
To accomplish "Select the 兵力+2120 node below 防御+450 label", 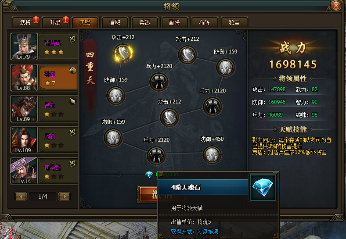I will pyautogui.click(x=156, y=156).
